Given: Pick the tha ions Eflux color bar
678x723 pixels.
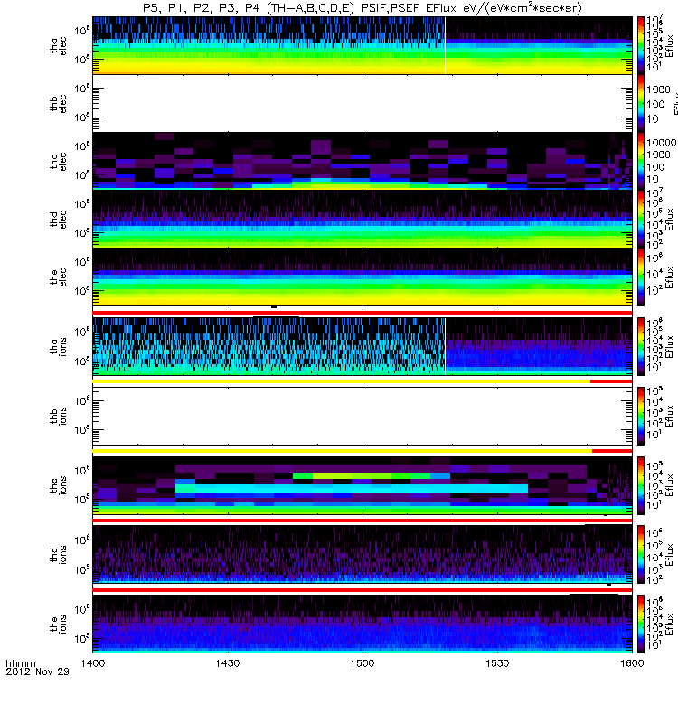Looking at the screenshot, I should (641, 346).
